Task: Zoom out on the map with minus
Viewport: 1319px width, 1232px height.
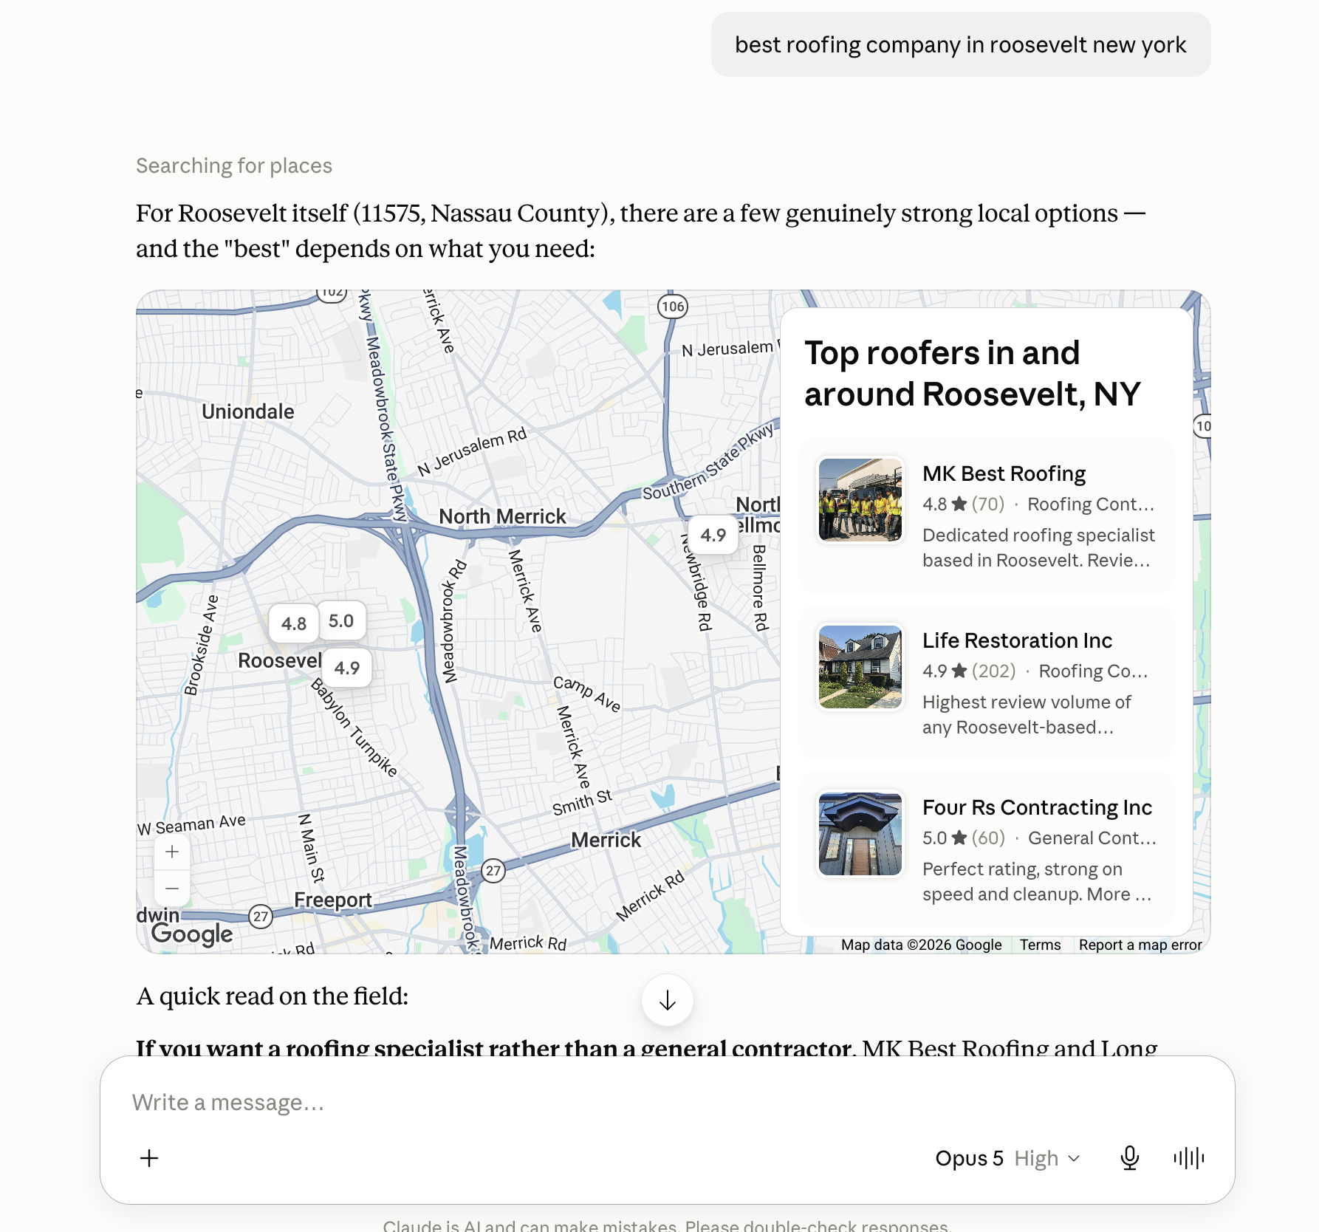Action: tap(172, 888)
